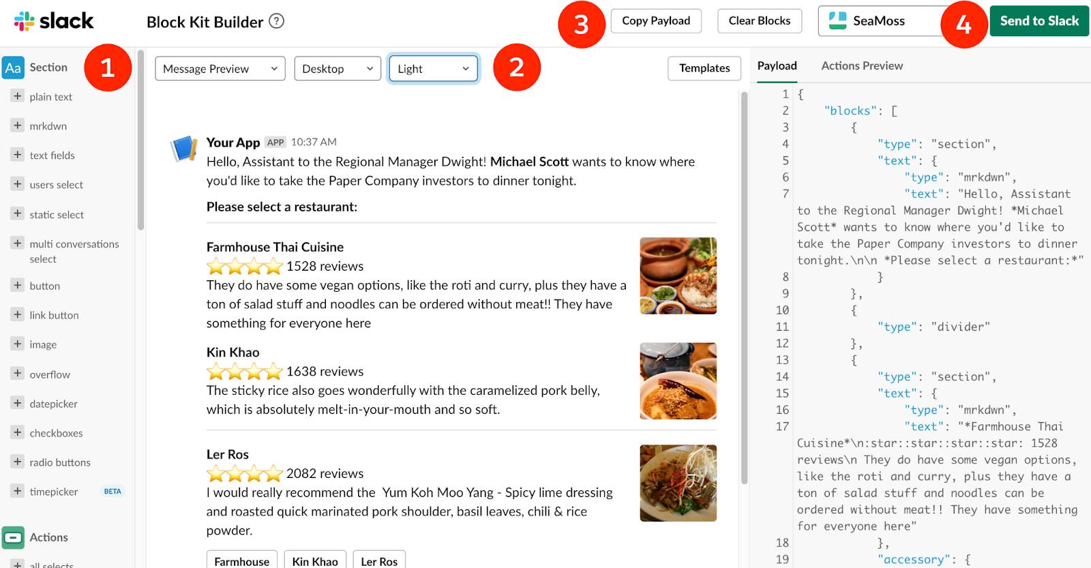Switch to the Actions Preview tab
Viewport: 1091px width, 568px height.
862,65
